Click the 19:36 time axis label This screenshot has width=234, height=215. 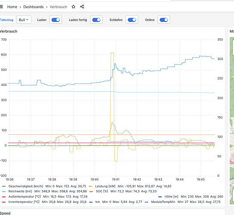(x=9, y=179)
